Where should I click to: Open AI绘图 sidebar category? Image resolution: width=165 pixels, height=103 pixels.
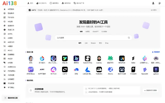point(10,22)
